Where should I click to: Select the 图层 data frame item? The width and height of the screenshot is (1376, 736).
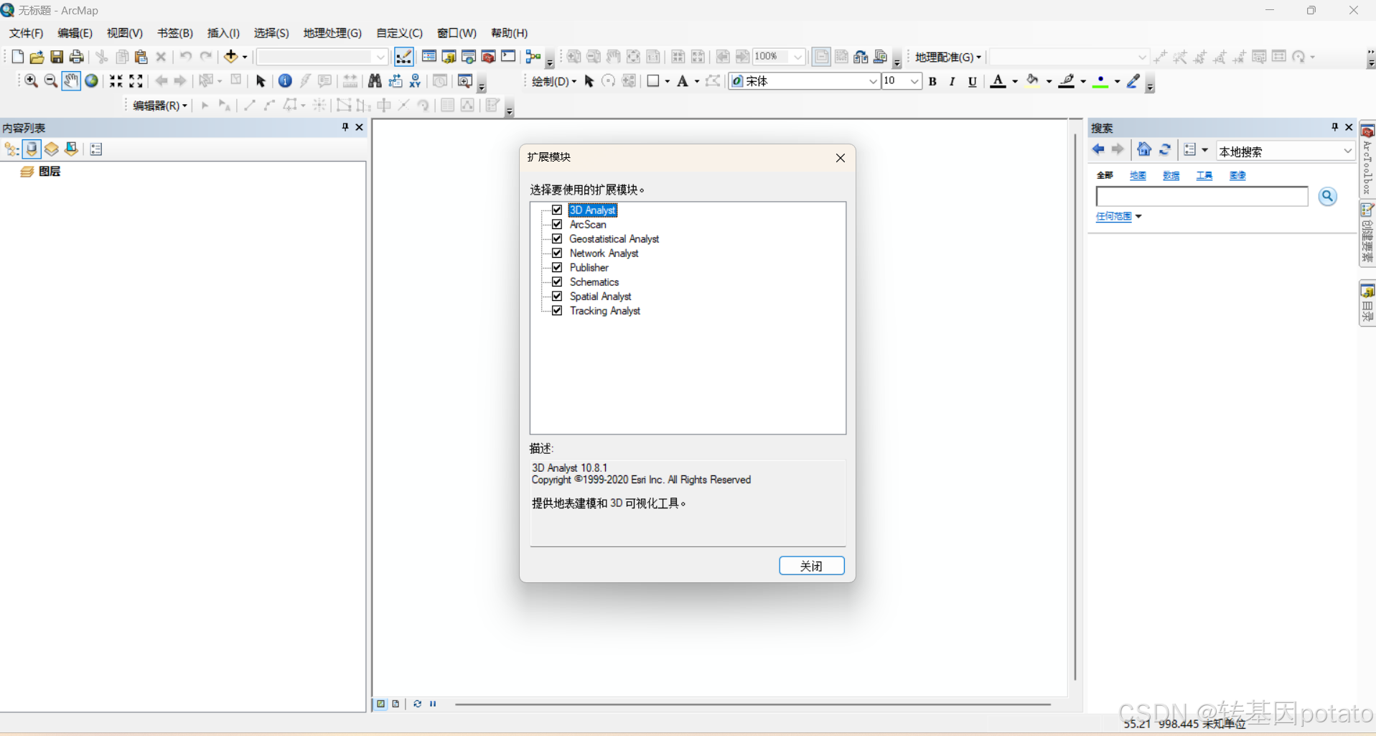tap(50, 172)
